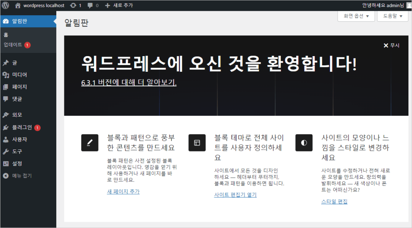Open the 글 posts menu
Image resolution: width=412 pixels, height=228 pixels.
pyautogui.click(x=28, y=63)
